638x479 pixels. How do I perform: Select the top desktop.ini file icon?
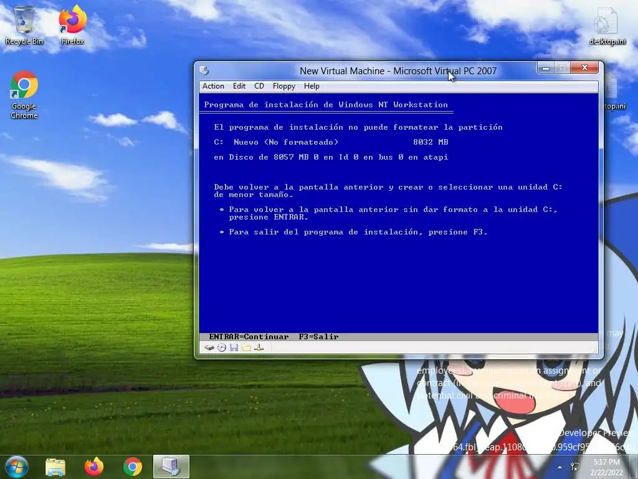pos(607,25)
